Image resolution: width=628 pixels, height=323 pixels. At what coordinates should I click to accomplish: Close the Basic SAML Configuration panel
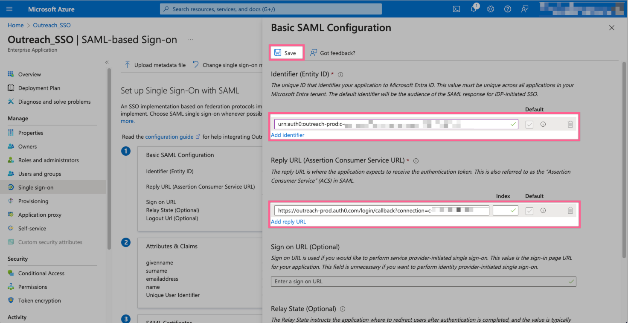click(612, 28)
